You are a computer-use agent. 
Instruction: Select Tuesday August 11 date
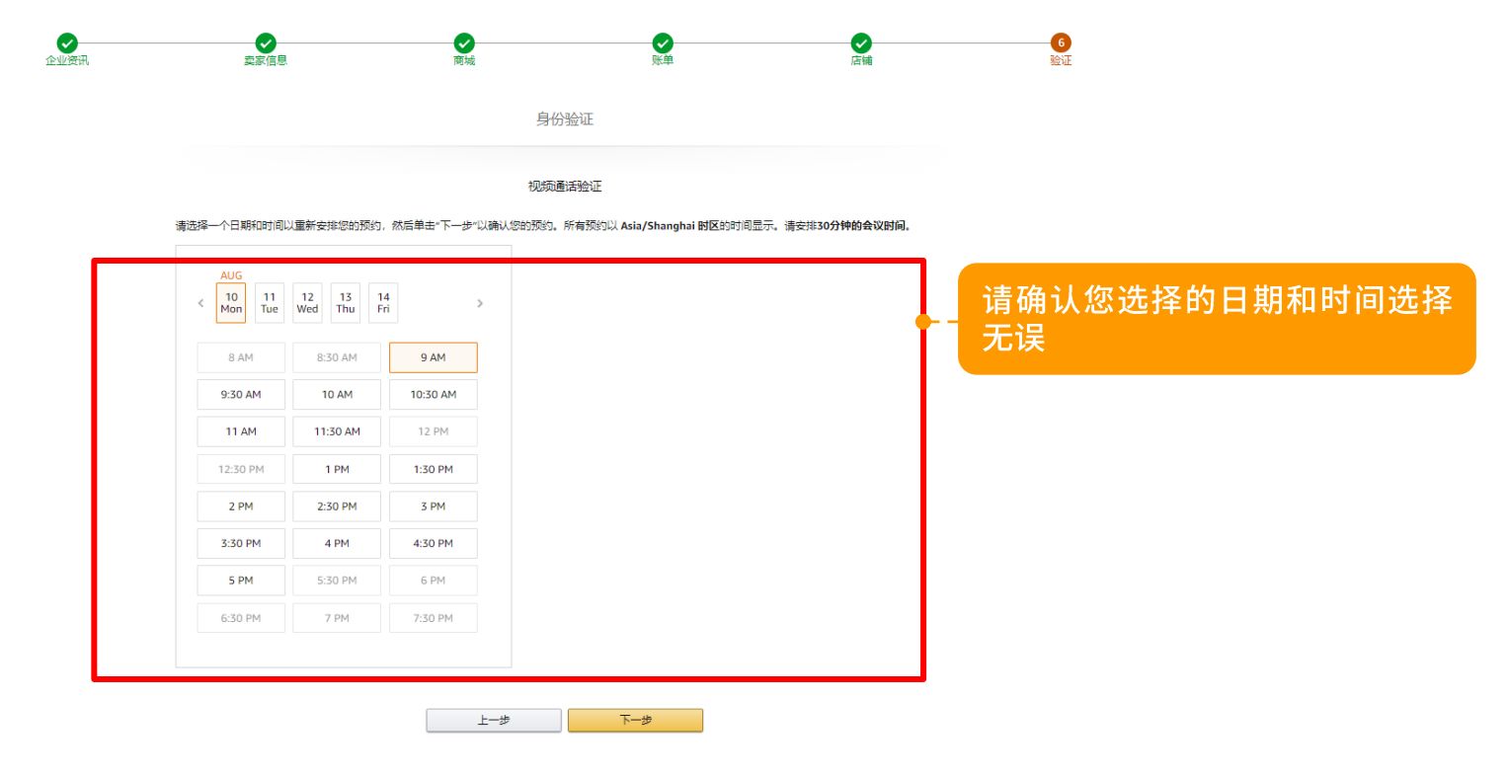(x=269, y=302)
